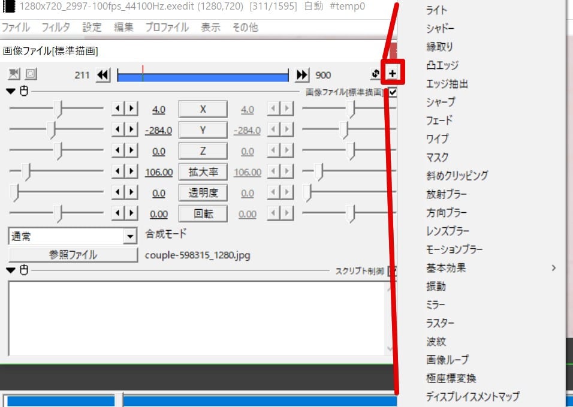The image size is (573, 407).
Task: Click inside the script control text area
Action: 197,318
